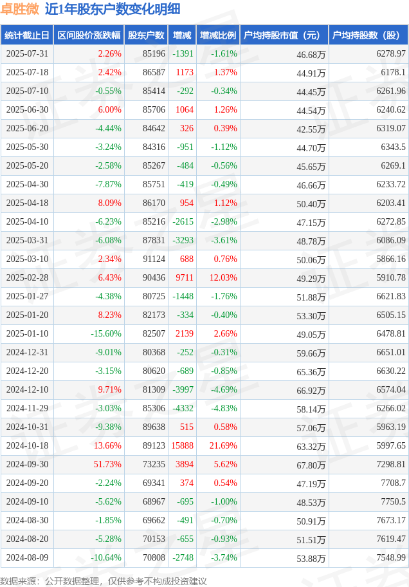Select the 91124 shareholder count cell

(x=154, y=259)
